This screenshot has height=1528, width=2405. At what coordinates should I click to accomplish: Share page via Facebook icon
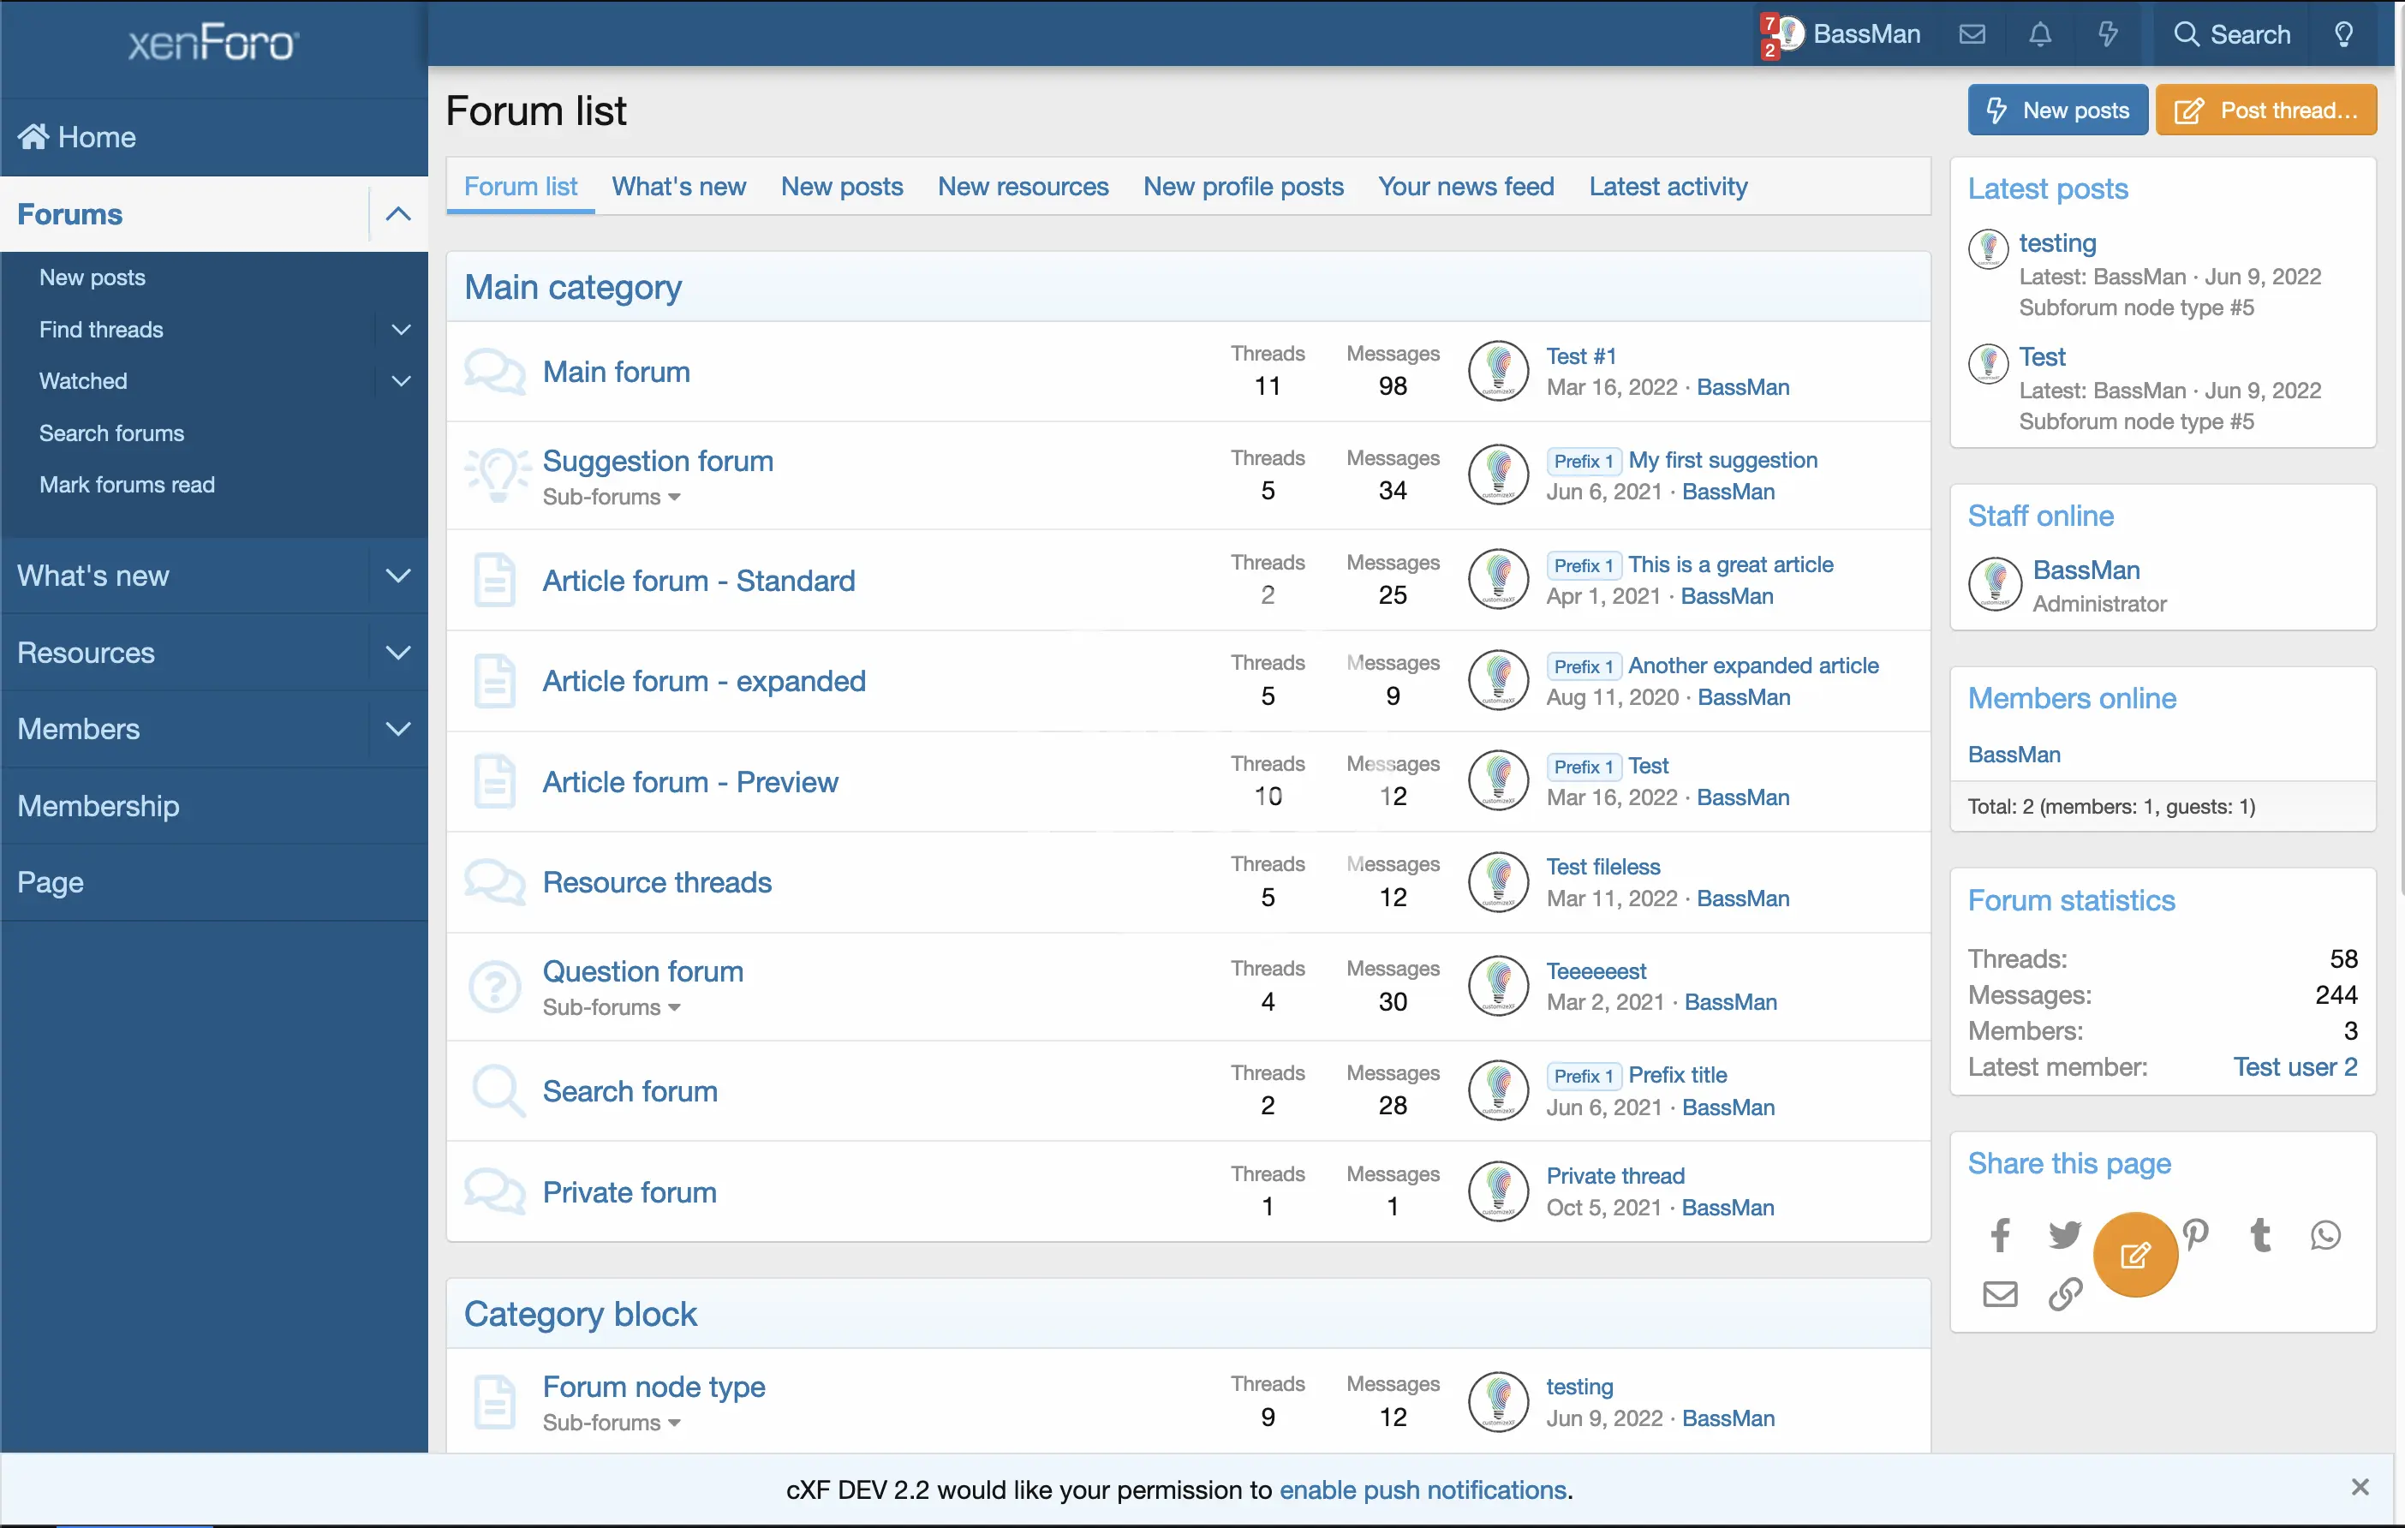coord(2000,1235)
